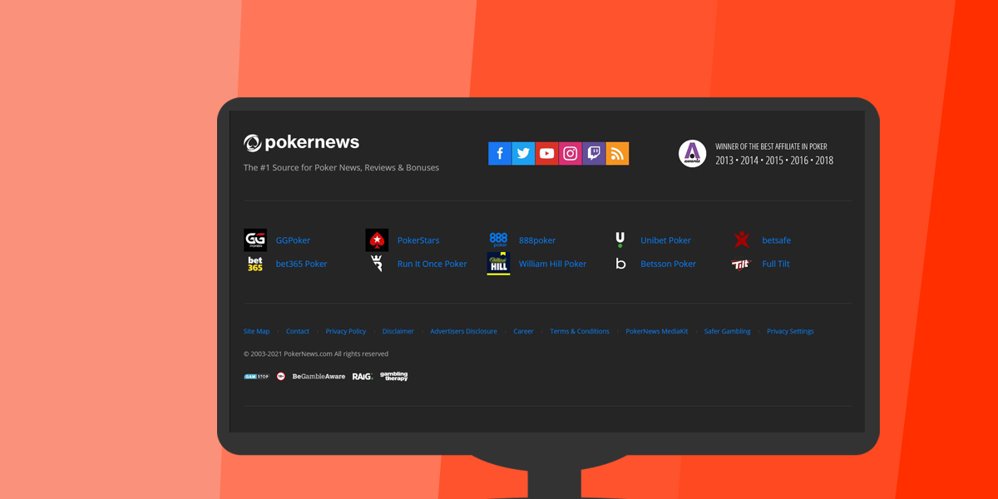This screenshot has width=998, height=499.
Task: Open the PokerNews Twitch icon
Action: [593, 153]
